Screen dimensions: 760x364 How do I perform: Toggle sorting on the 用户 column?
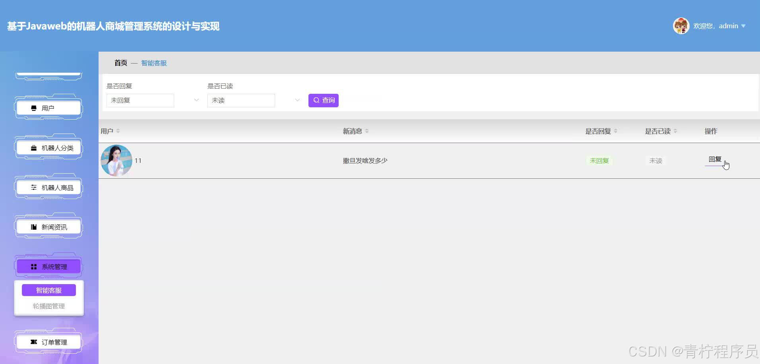pos(118,131)
